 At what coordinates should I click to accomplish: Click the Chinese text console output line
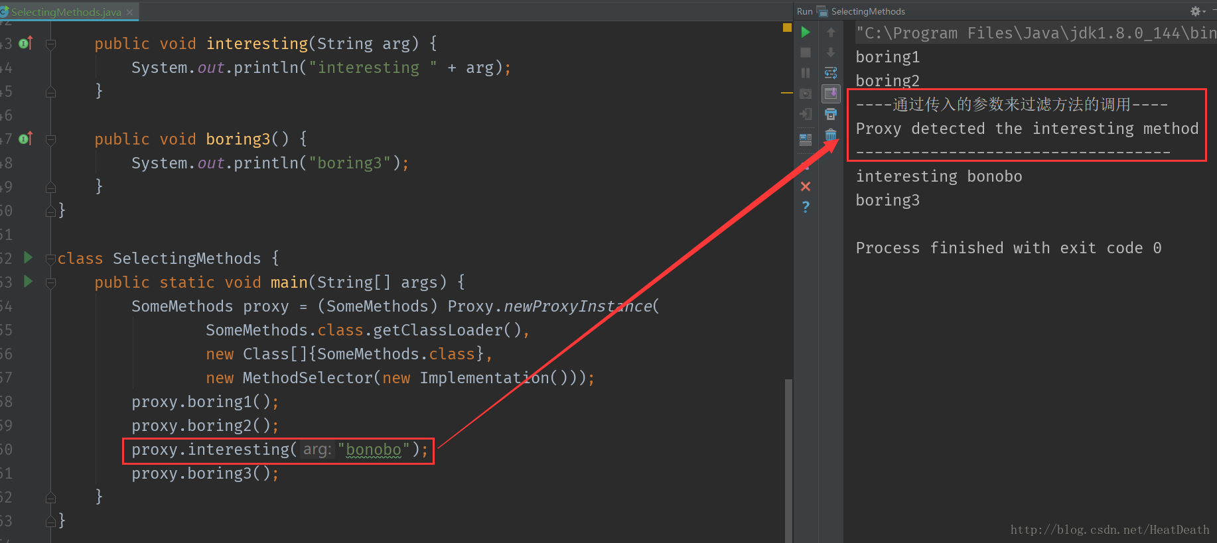tap(1012, 105)
